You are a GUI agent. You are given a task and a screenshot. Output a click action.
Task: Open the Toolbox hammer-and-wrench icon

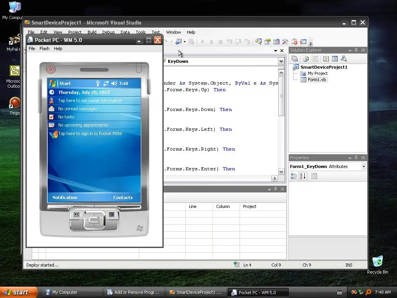click(285, 41)
